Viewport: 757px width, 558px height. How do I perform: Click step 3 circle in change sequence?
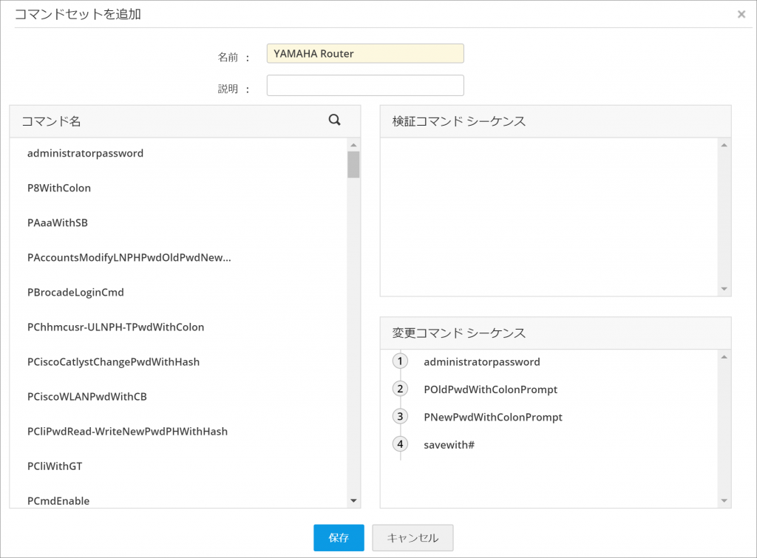click(x=400, y=417)
